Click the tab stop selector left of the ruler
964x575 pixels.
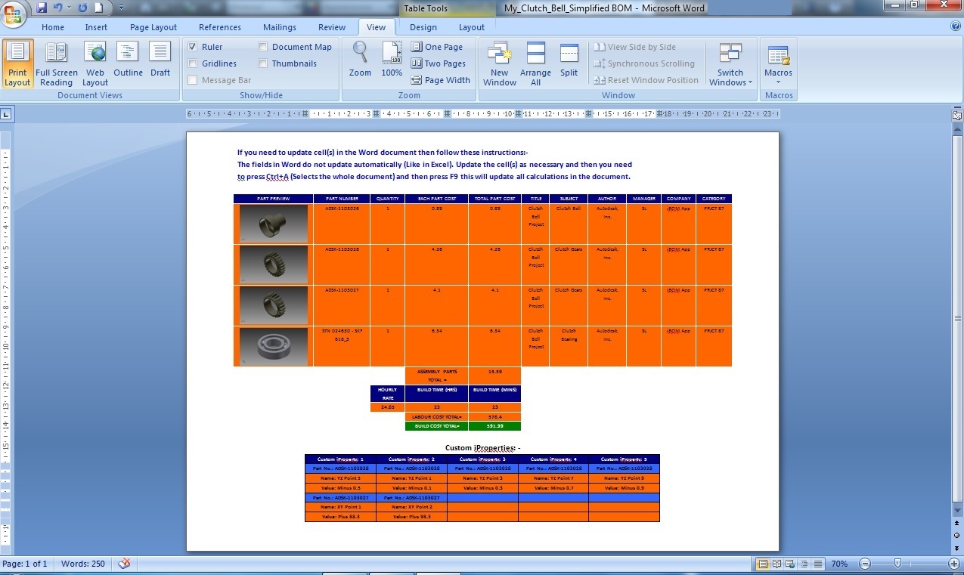[x=6, y=114]
